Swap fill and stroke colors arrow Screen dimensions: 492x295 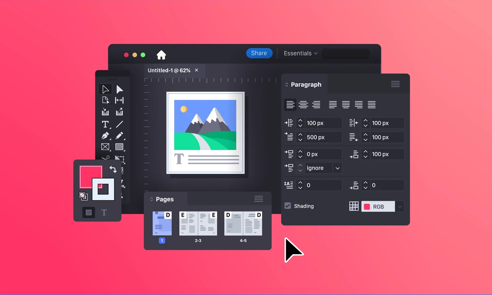click(113, 169)
